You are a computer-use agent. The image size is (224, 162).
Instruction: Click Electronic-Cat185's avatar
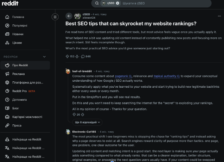(68, 132)
